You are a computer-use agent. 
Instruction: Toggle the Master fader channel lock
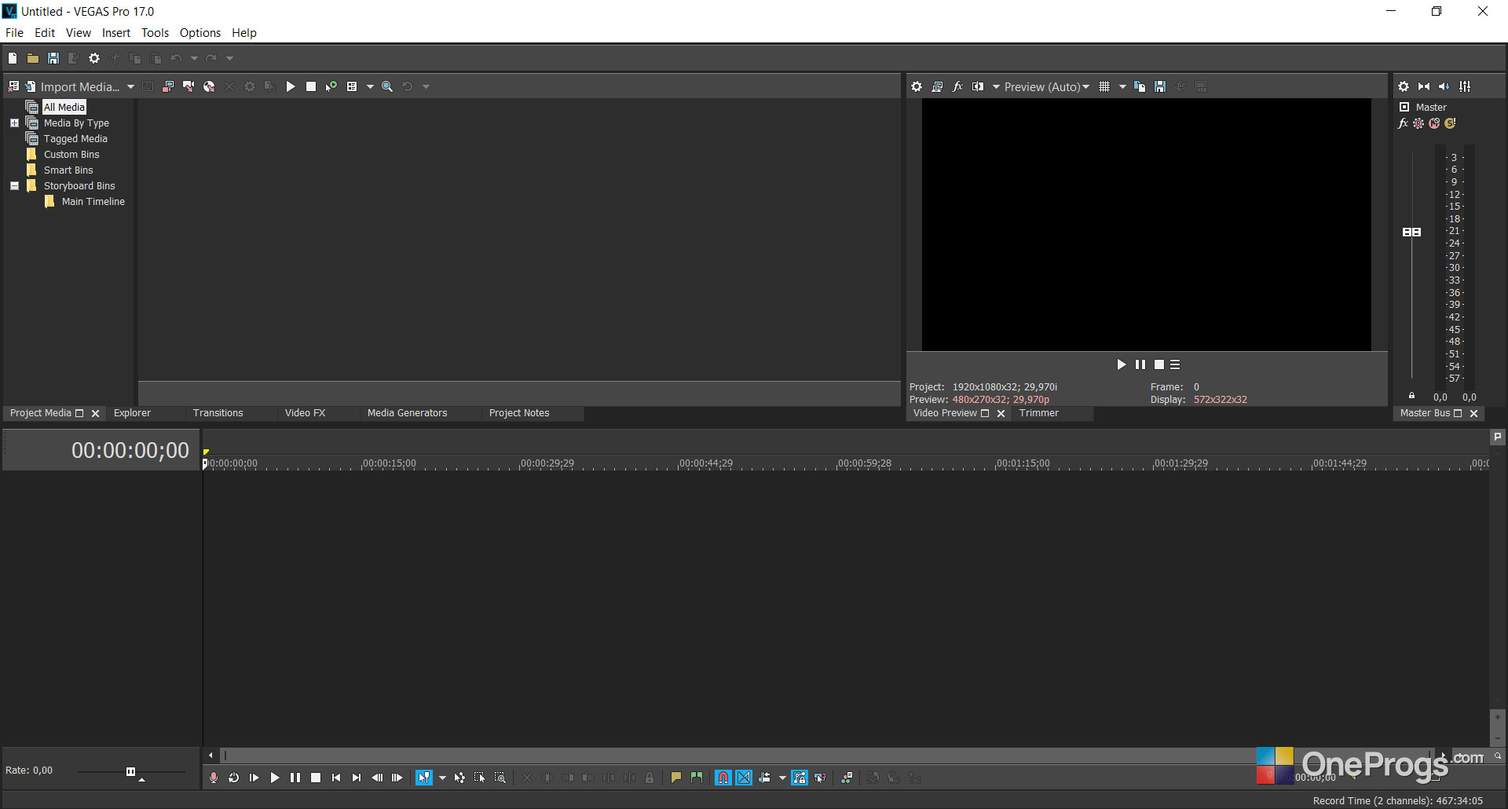1411,396
